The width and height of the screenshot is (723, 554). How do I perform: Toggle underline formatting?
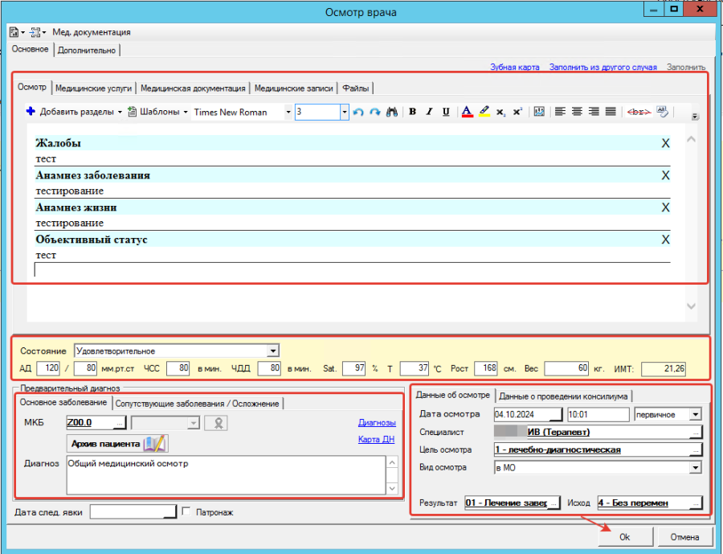(446, 112)
